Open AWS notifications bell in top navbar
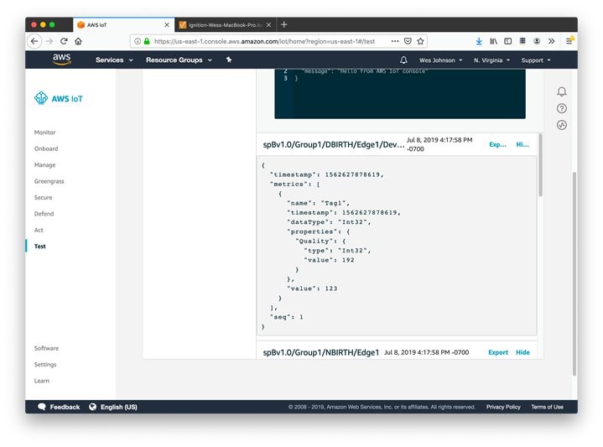Viewport: 603px width, 447px height. coord(403,60)
